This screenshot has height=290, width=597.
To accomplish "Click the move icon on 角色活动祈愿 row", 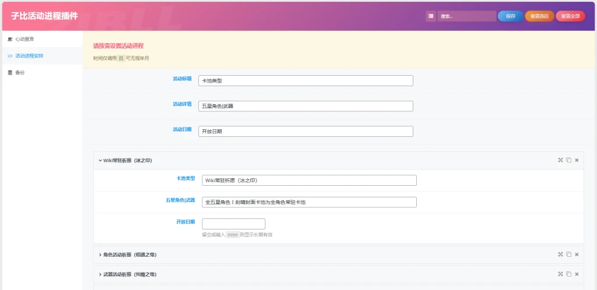I will click(x=560, y=254).
